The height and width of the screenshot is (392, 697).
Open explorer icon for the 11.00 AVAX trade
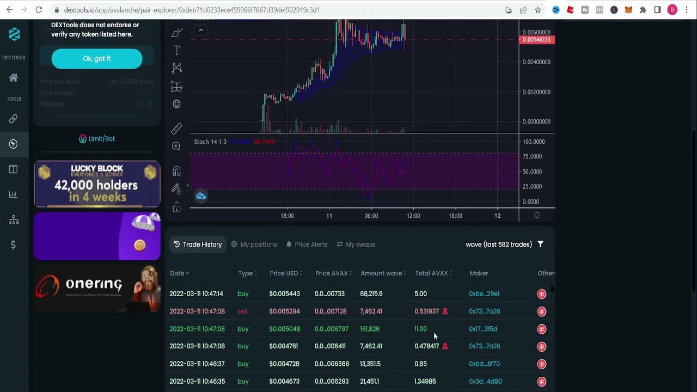tap(541, 329)
